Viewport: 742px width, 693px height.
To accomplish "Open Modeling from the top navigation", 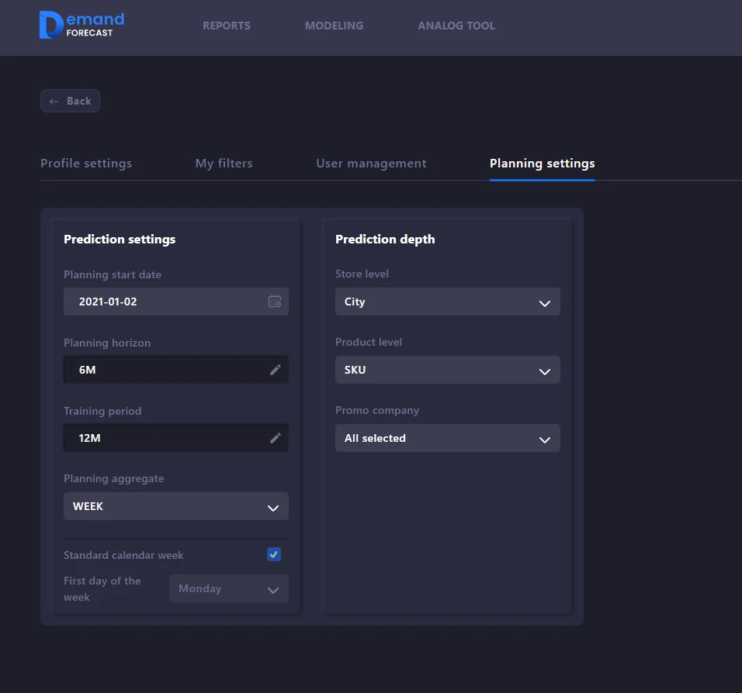I will pyautogui.click(x=334, y=26).
